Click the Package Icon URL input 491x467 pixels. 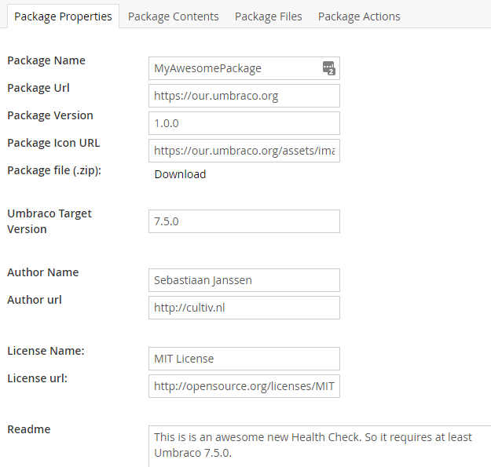(244, 151)
